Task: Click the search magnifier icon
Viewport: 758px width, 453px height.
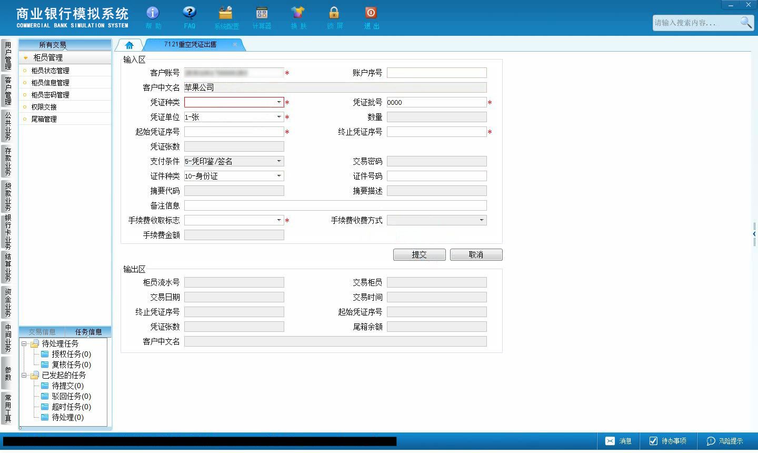Action: coord(746,22)
